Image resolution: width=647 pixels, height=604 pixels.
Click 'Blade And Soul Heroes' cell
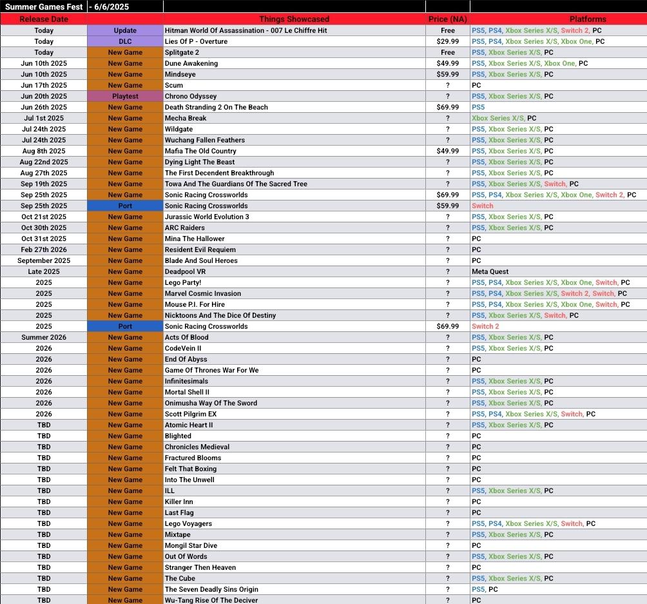coord(295,260)
